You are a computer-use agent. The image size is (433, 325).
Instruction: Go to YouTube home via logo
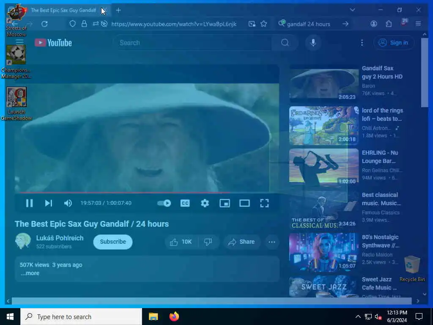tap(53, 43)
